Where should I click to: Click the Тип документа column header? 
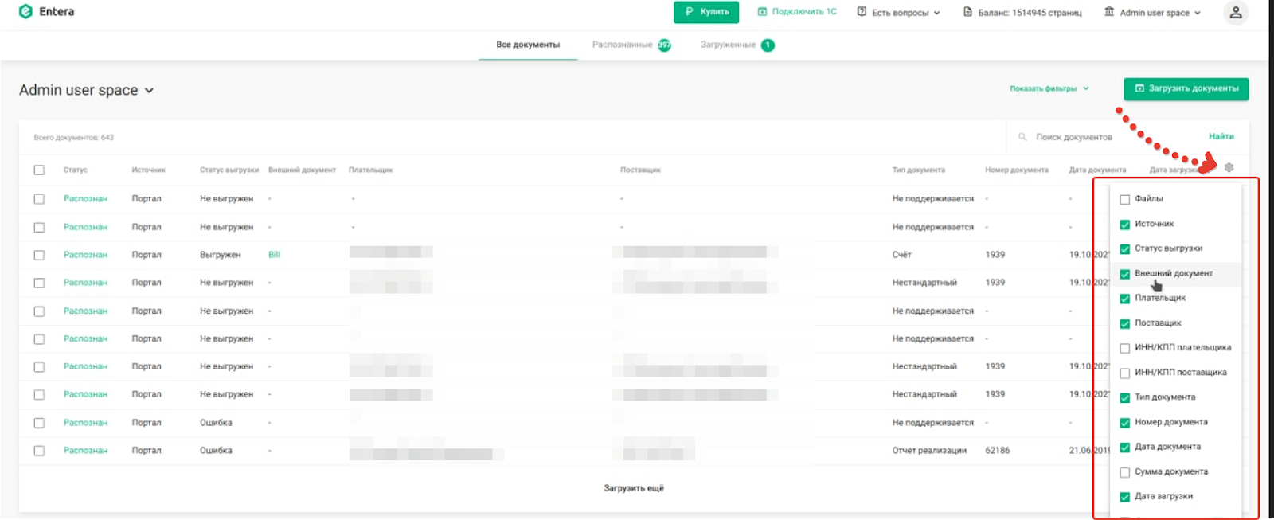click(x=918, y=170)
